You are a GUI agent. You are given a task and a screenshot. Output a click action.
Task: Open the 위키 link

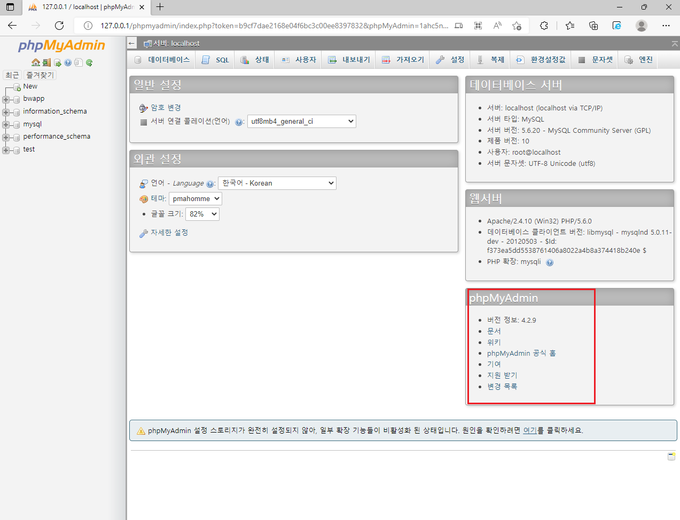494,342
